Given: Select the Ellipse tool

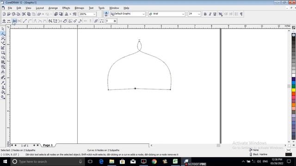Looking at the screenshot, I should (x=3, y=57).
